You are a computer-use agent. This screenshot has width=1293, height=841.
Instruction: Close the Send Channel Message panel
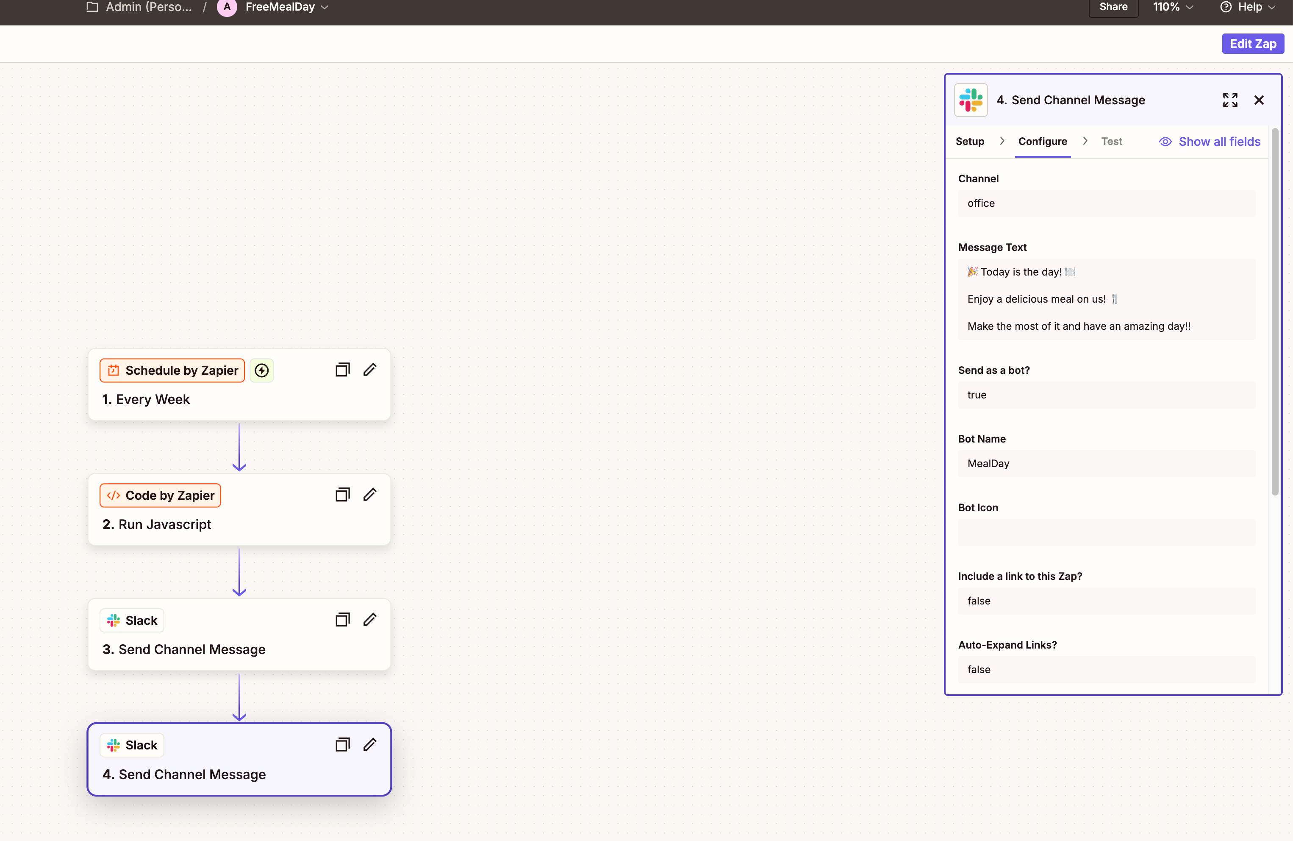click(x=1259, y=100)
